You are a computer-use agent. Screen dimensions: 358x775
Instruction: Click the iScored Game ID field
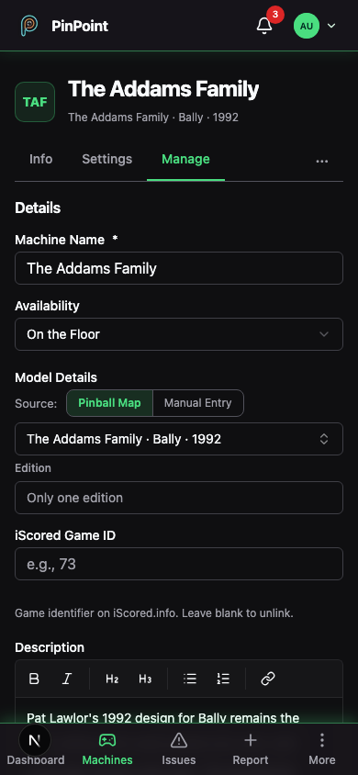pos(179,564)
